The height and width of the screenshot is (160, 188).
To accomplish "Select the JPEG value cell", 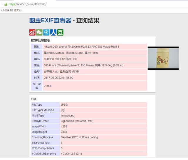I will 104,105.
